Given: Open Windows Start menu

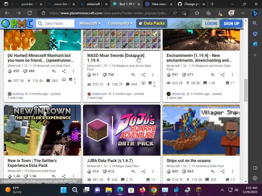Looking at the screenshot, I should tap(63, 190).
